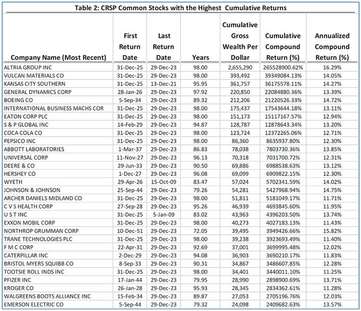Click WALGREENS BOOTS ALLIANCE INC name
The width and height of the screenshot is (361, 311).
[x=47, y=297]
